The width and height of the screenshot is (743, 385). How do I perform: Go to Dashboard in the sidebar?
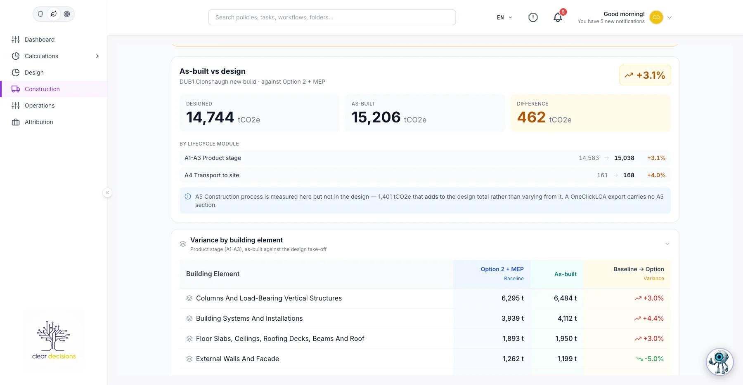pyautogui.click(x=54, y=40)
